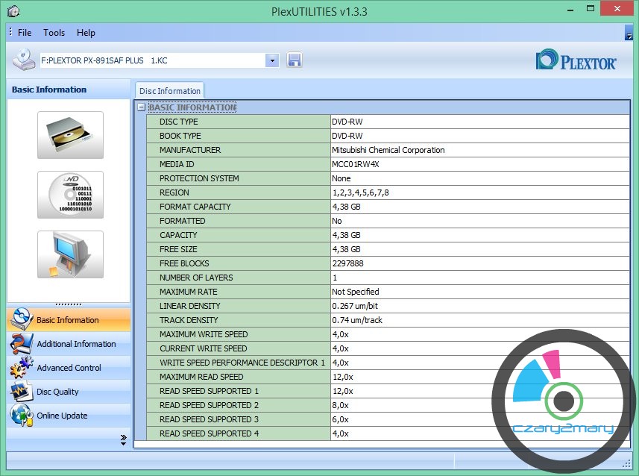Open the Advanced Control section
Image resolution: width=639 pixels, height=476 pixels.
tap(69, 368)
